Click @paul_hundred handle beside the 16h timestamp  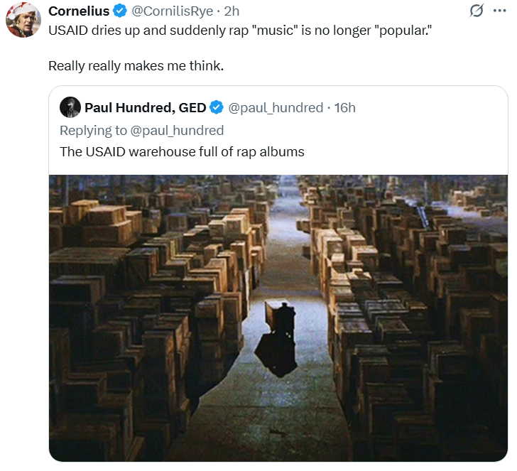tap(276, 108)
